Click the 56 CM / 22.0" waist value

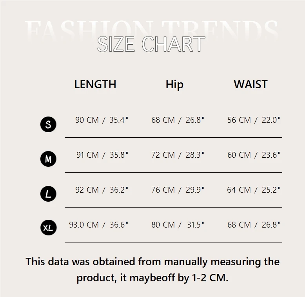click(x=254, y=120)
